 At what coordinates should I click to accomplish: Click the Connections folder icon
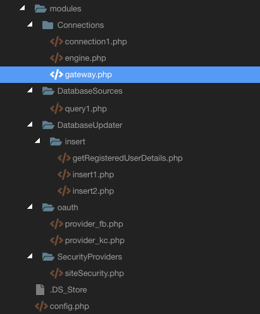click(x=47, y=25)
